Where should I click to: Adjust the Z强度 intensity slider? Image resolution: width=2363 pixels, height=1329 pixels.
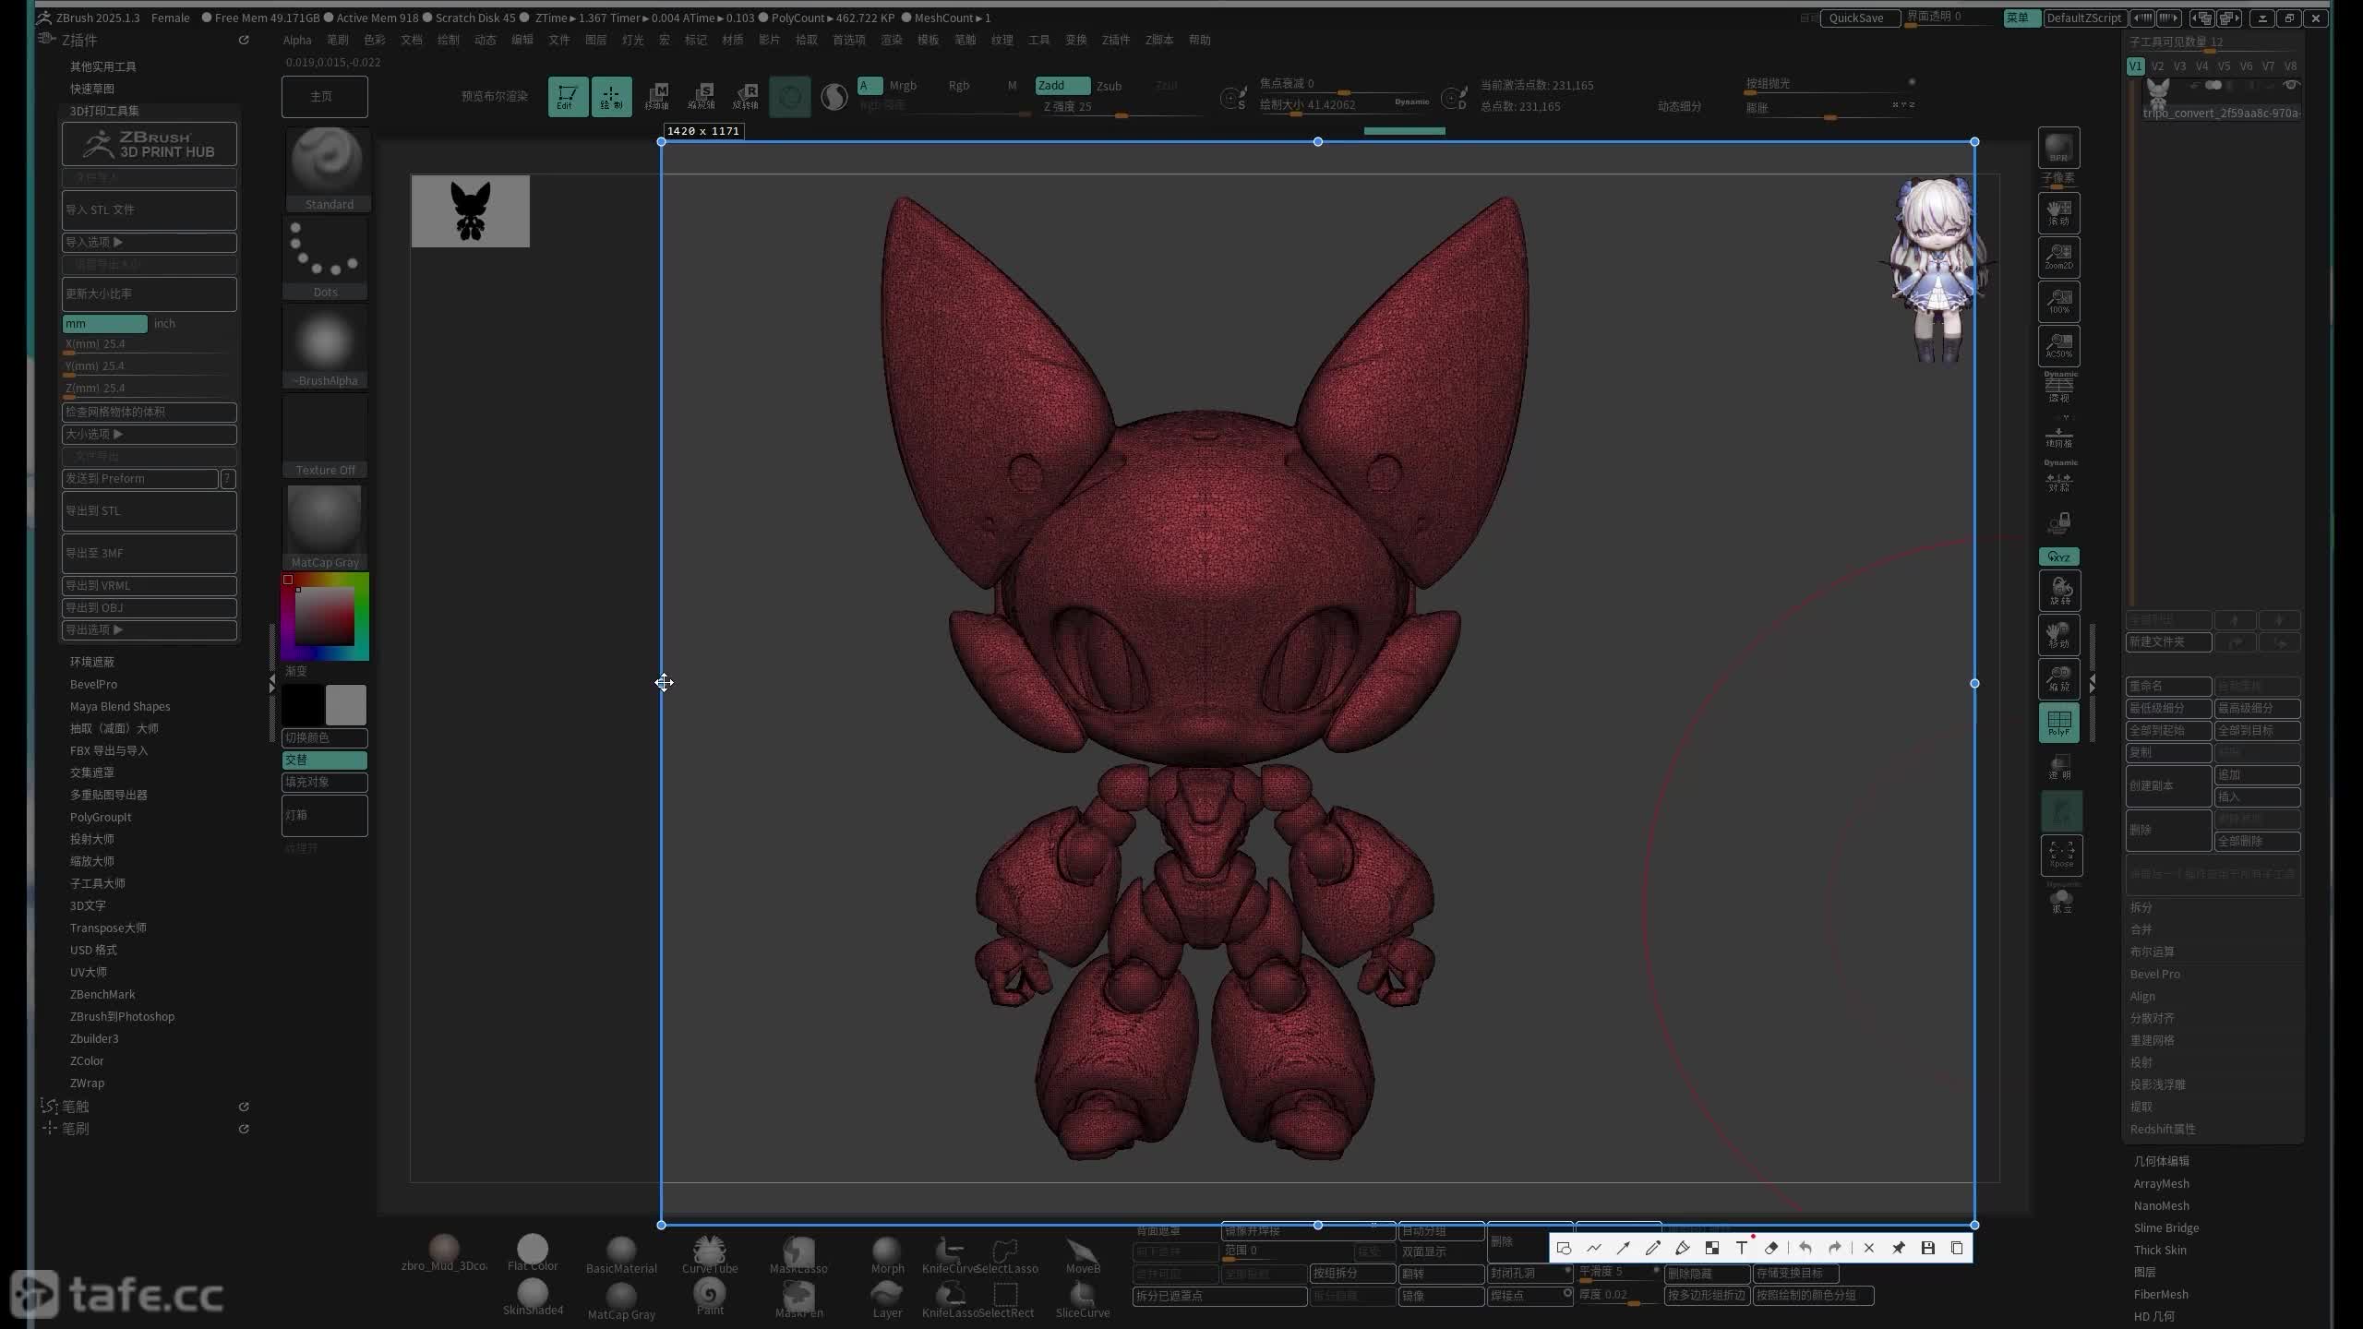click(1122, 107)
